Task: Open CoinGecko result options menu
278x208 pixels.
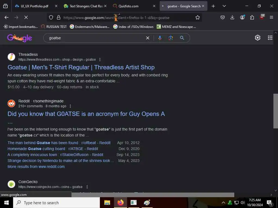Action: click(x=87, y=187)
